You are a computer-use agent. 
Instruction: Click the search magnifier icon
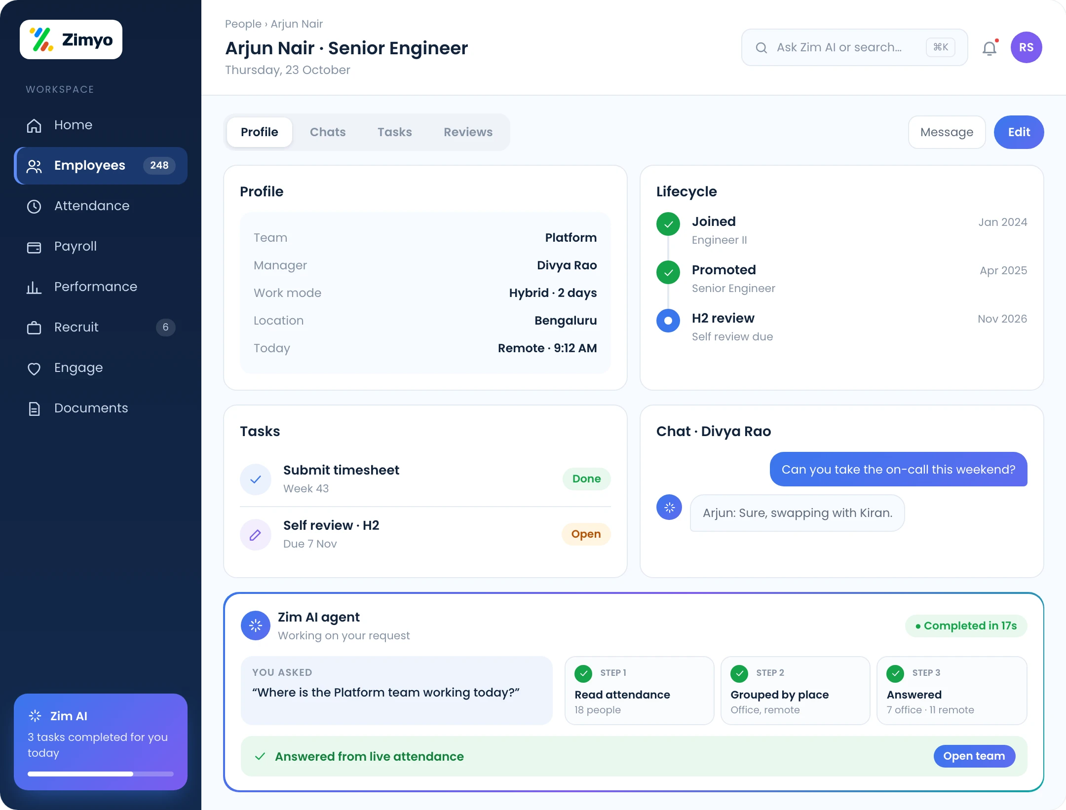[x=761, y=47]
